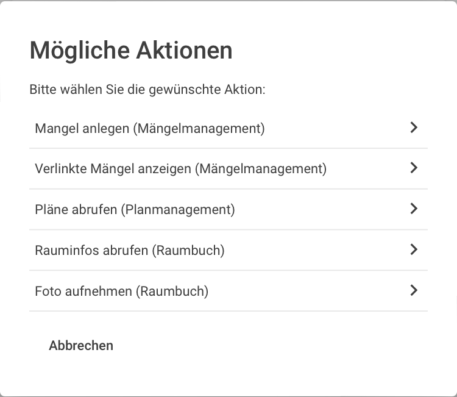Screen dimensions: 457x397
Task: Choose Pläne abrufen (Planmanagement)
Action: [228, 209]
